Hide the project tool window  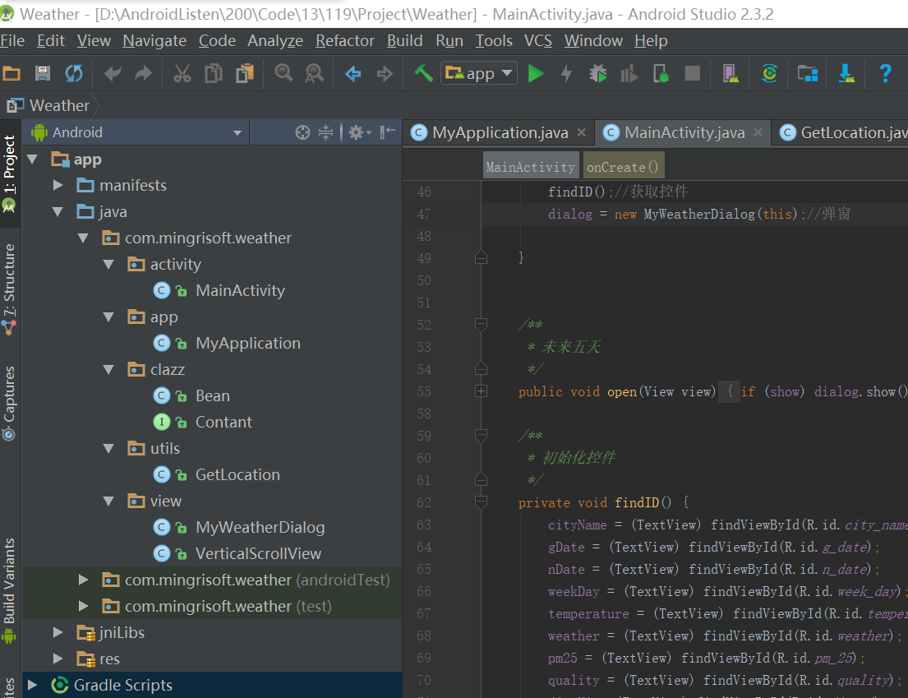point(387,132)
